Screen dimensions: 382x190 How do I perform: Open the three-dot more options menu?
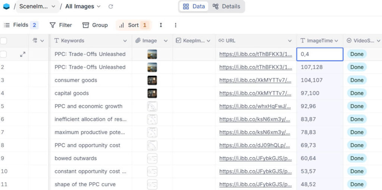click(x=176, y=25)
